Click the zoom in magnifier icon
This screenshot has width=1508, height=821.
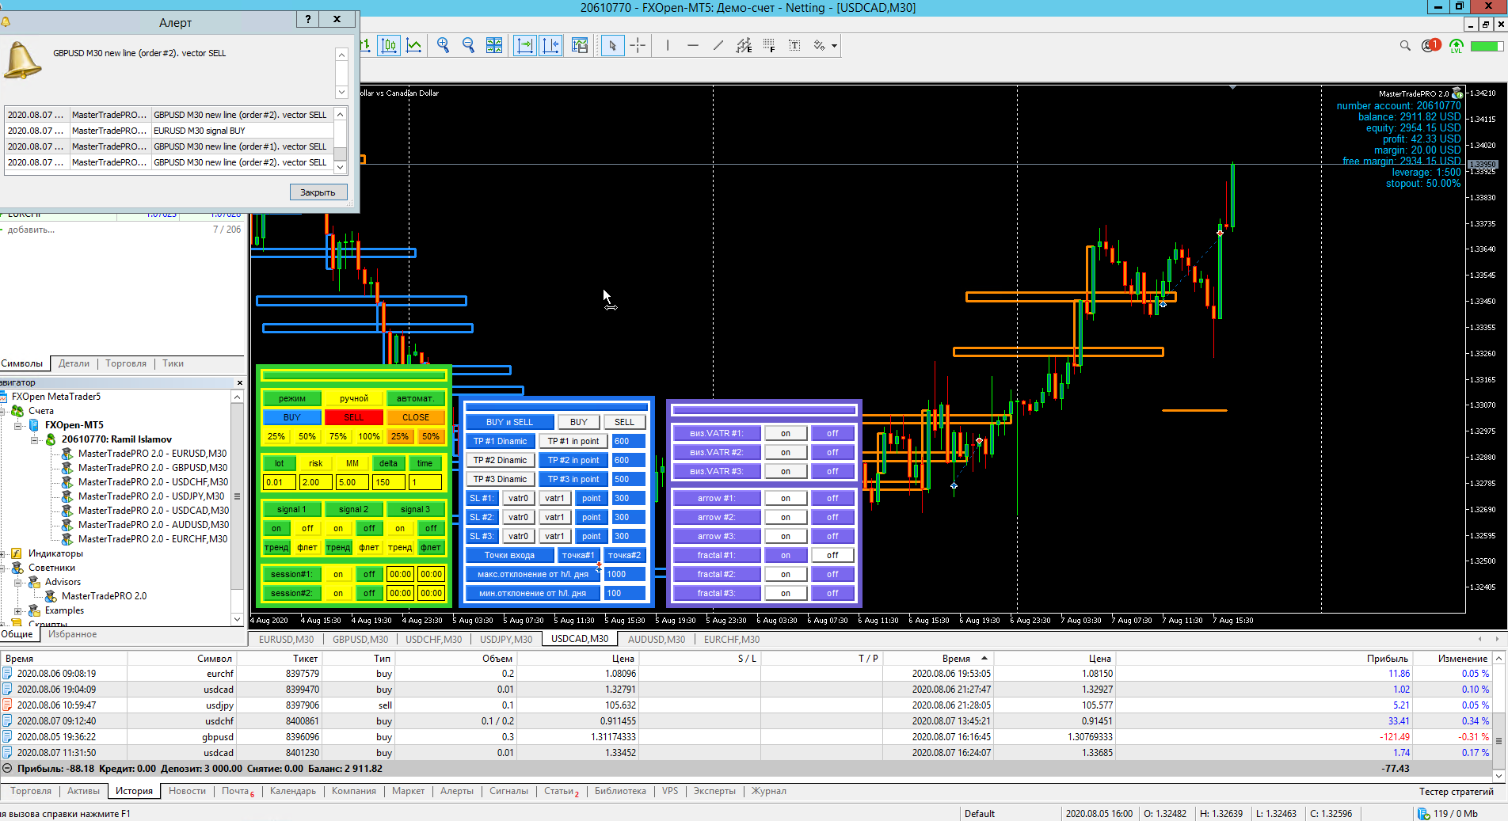coord(443,46)
